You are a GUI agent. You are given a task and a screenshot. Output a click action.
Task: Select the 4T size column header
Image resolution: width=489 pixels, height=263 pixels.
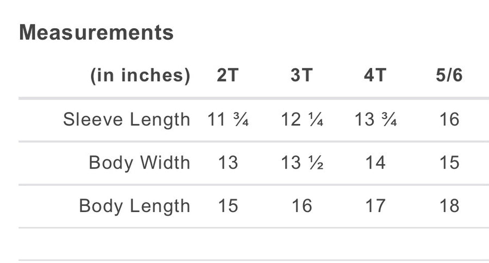click(375, 75)
